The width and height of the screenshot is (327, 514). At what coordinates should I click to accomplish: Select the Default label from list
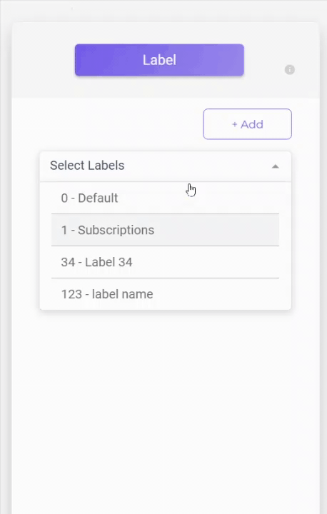[166, 198]
